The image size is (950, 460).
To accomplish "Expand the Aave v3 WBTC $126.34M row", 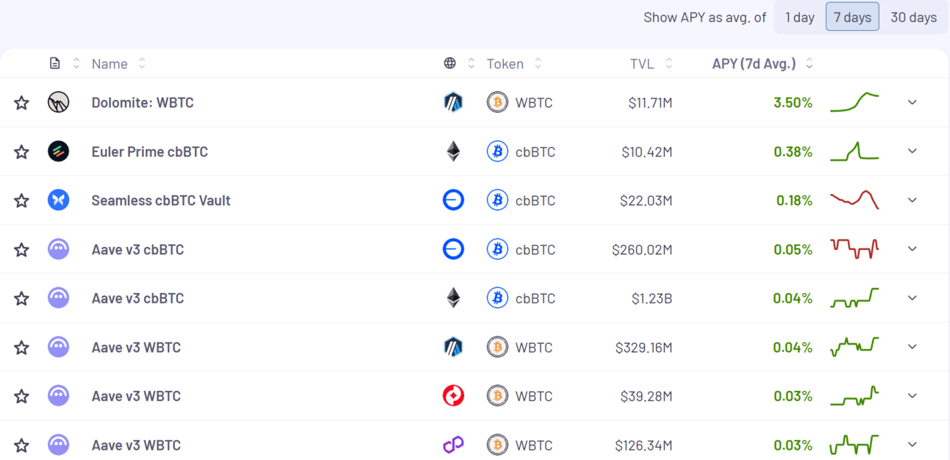I will coord(913,445).
